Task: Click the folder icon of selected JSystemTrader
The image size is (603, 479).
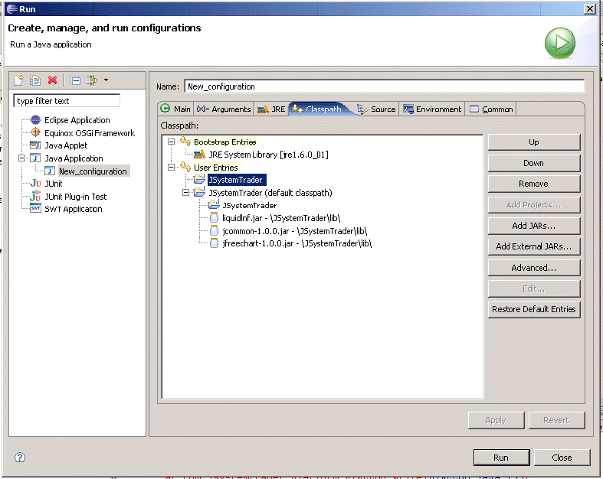Action: click(x=199, y=179)
